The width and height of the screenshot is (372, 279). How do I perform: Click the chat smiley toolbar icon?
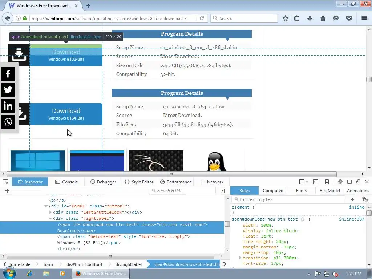336,18
